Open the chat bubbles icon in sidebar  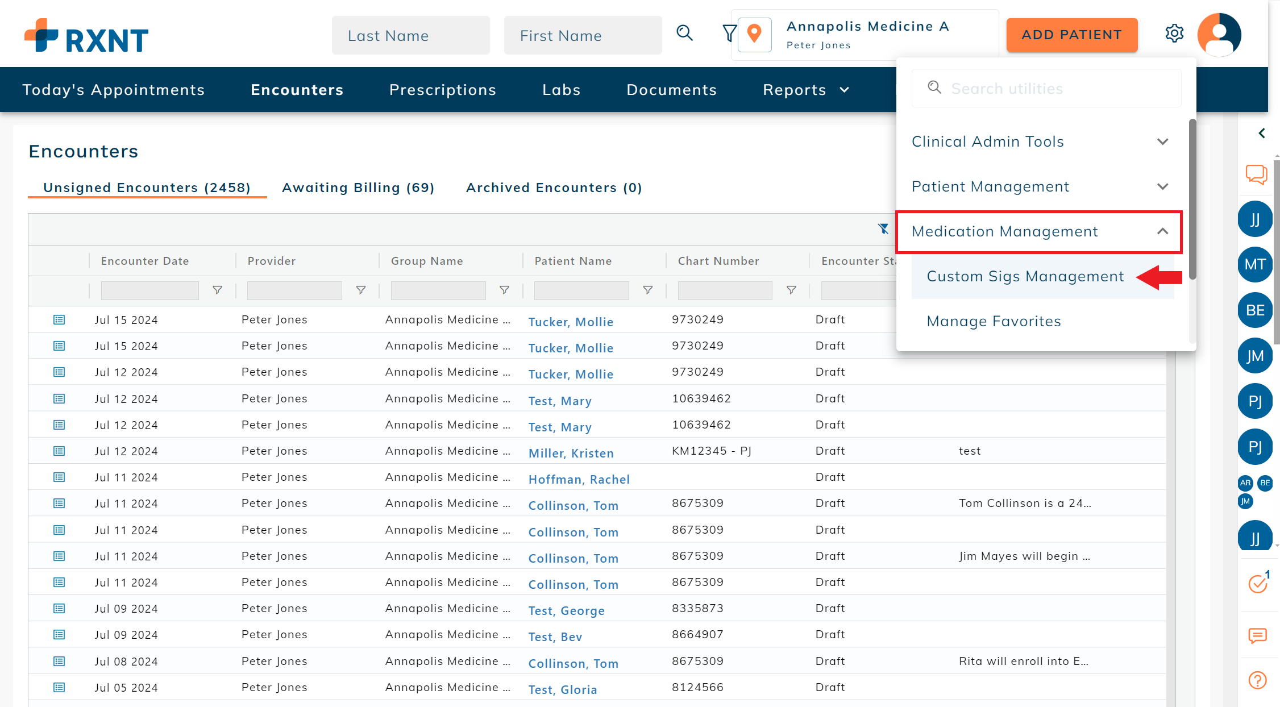[1257, 174]
